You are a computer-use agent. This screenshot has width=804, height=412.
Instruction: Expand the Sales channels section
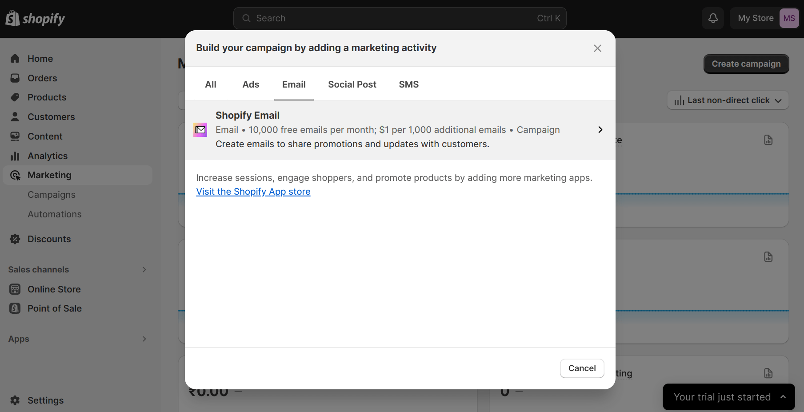click(x=144, y=269)
